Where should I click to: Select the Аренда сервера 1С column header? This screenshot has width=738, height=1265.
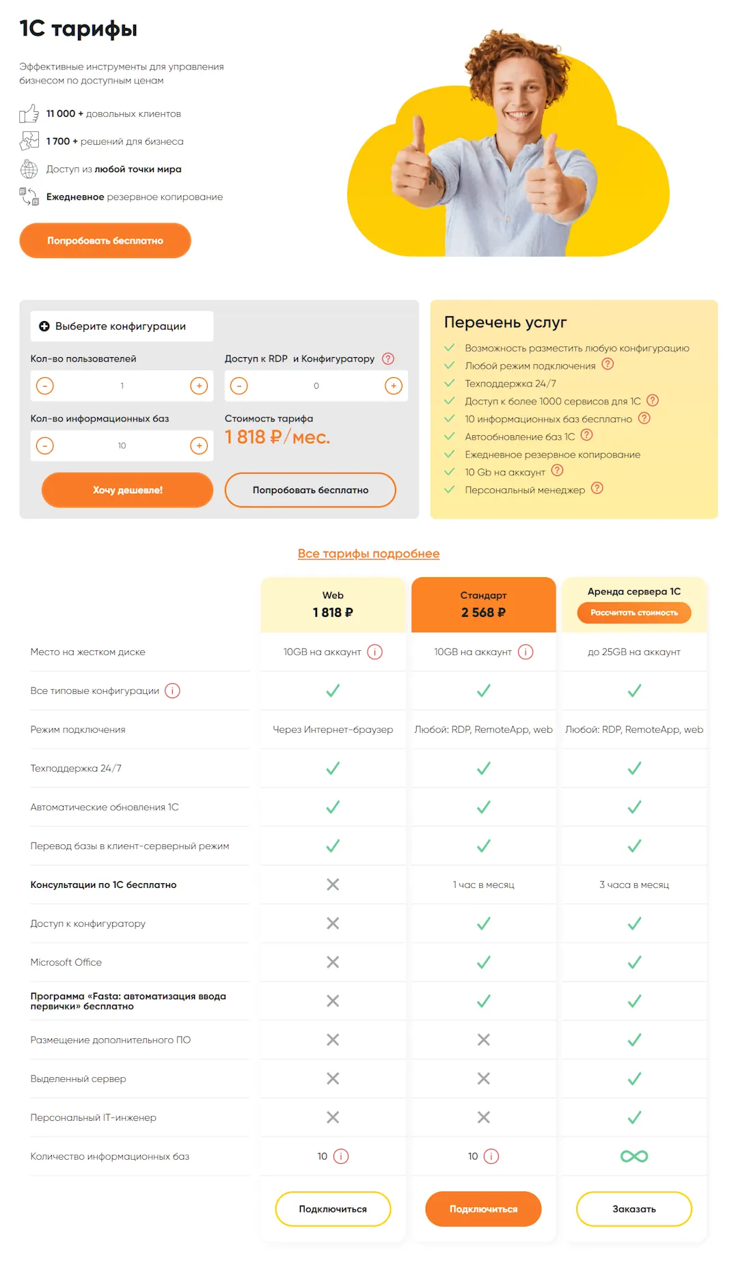click(633, 592)
